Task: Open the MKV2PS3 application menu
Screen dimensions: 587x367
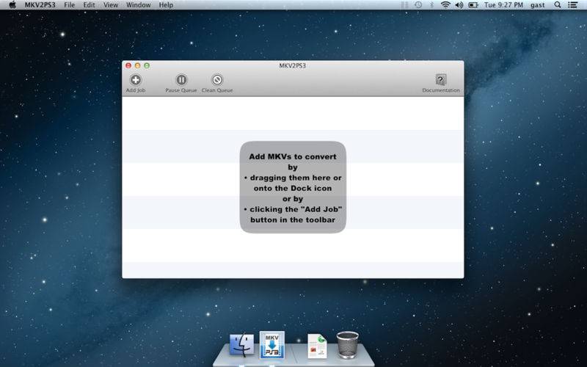Action: pos(40,5)
